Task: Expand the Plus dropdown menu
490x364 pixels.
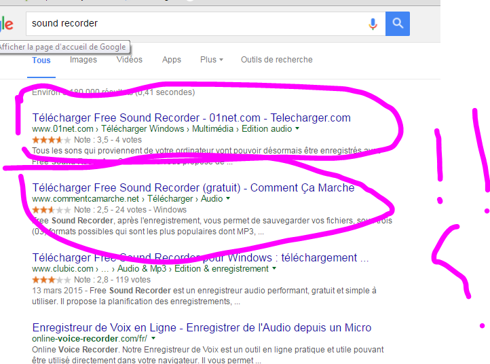Action: (x=211, y=60)
